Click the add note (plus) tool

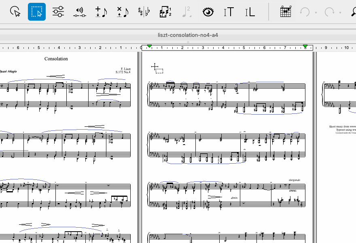(101, 12)
